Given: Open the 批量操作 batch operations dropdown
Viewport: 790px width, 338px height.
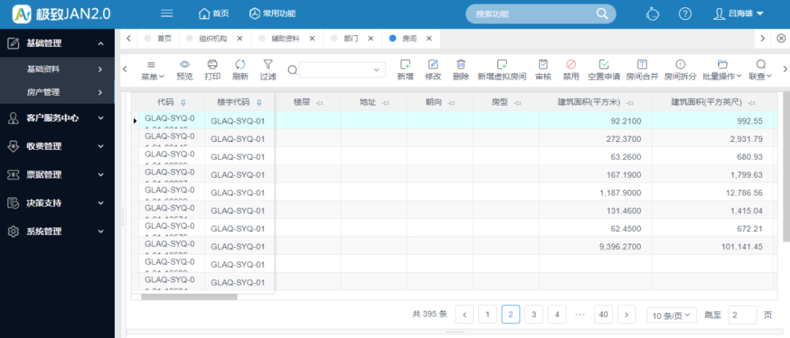Looking at the screenshot, I should 722,70.
